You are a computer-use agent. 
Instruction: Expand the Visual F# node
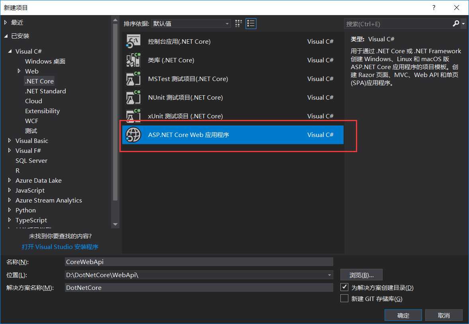coord(10,150)
